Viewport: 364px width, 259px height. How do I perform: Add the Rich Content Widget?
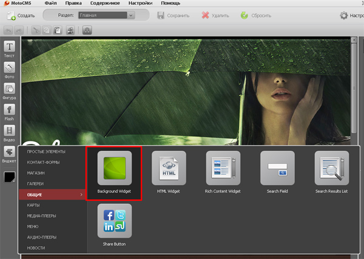pyautogui.click(x=223, y=168)
